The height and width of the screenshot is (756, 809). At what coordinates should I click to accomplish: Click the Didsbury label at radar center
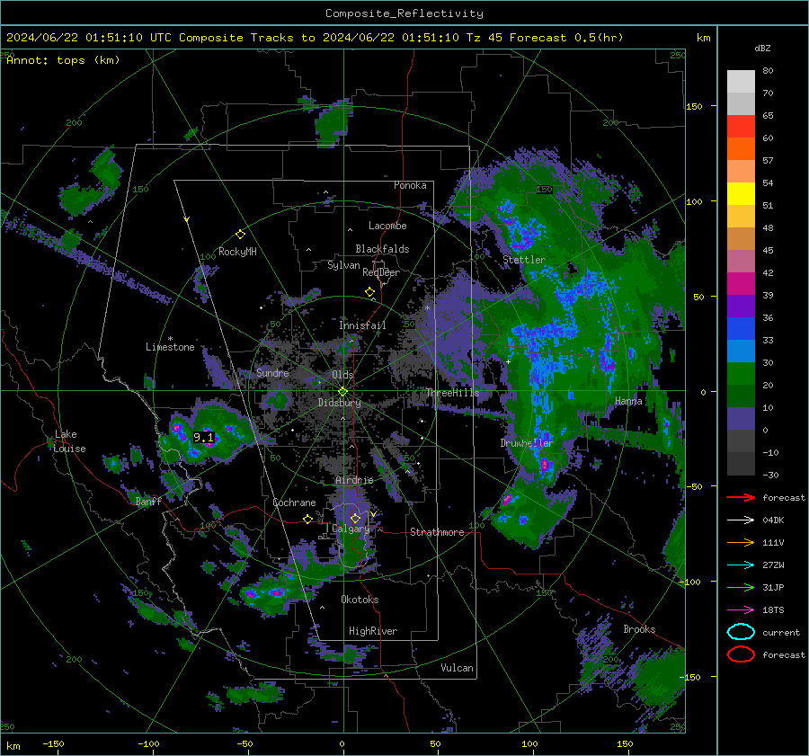click(340, 403)
